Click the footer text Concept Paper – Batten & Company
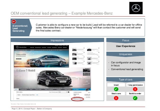Image resolution: width=160 pixels, height=111 pixels. point(38,109)
